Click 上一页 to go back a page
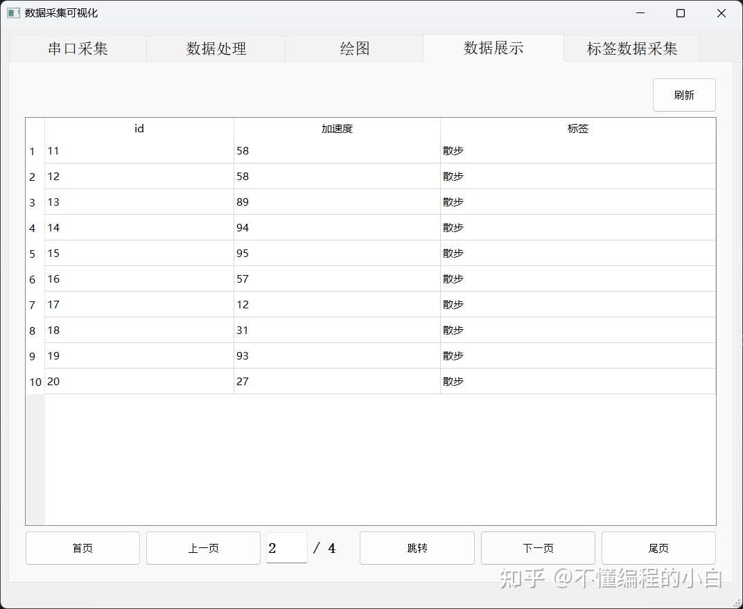 (203, 548)
